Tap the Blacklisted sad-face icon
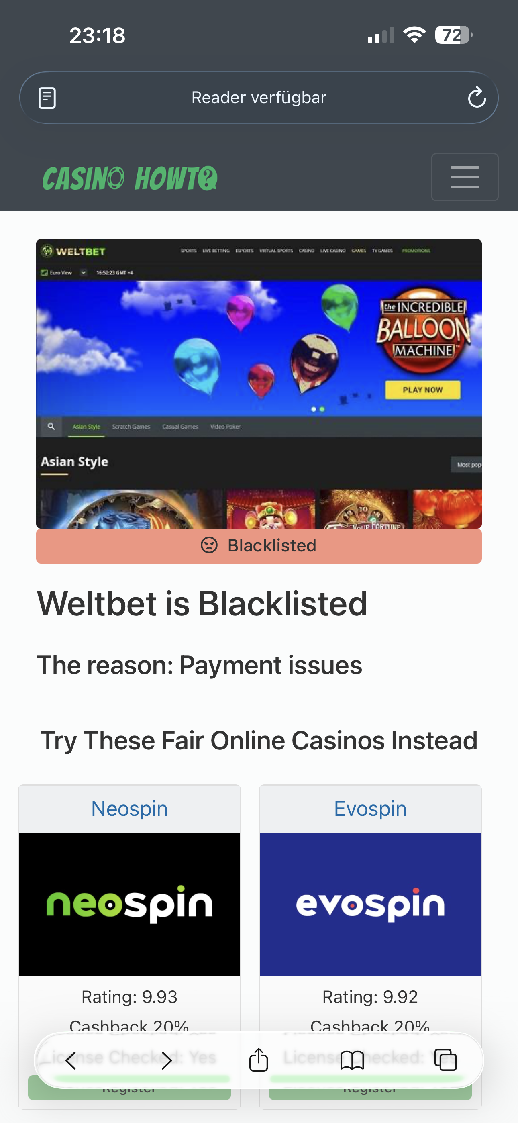 [209, 545]
